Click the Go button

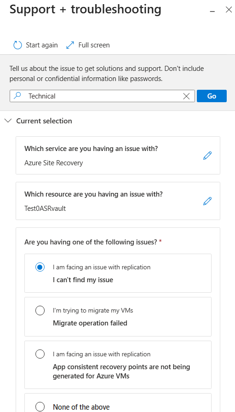coord(212,96)
